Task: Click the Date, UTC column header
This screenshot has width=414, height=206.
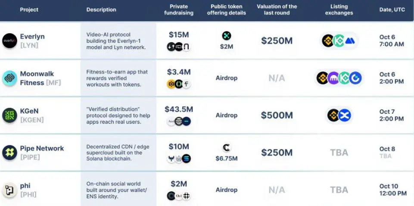Action: 392,9
